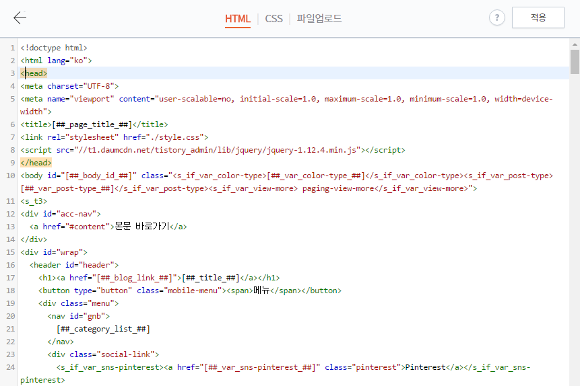580x386 pixels.
Task: Switch to the HTML tab
Action: pos(238,18)
